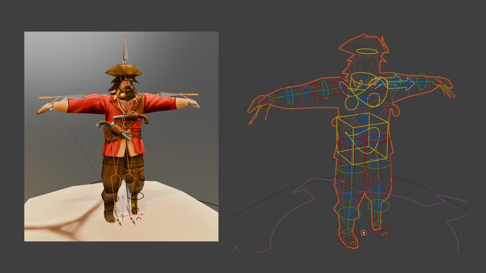Select the green ring near wireframe wrist
486x273 pixels.
(x=422, y=81)
